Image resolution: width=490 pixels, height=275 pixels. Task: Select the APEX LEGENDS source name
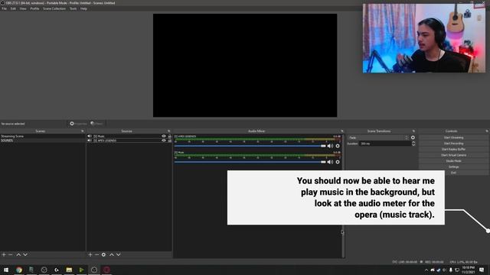106,141
